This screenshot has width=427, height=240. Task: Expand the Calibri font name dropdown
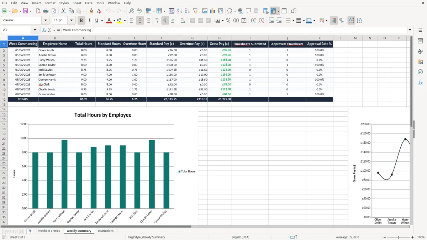tap(46, 21)
